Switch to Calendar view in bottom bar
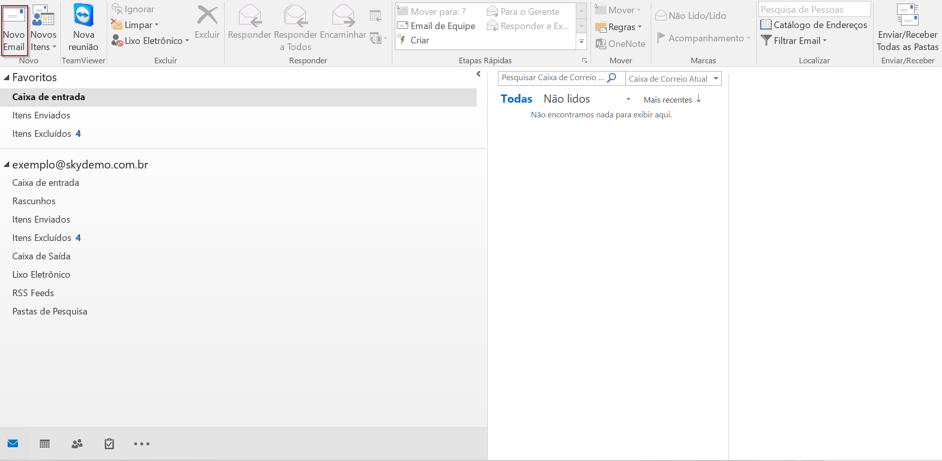Viewport: 942px width, 461px height. point(45,444)
